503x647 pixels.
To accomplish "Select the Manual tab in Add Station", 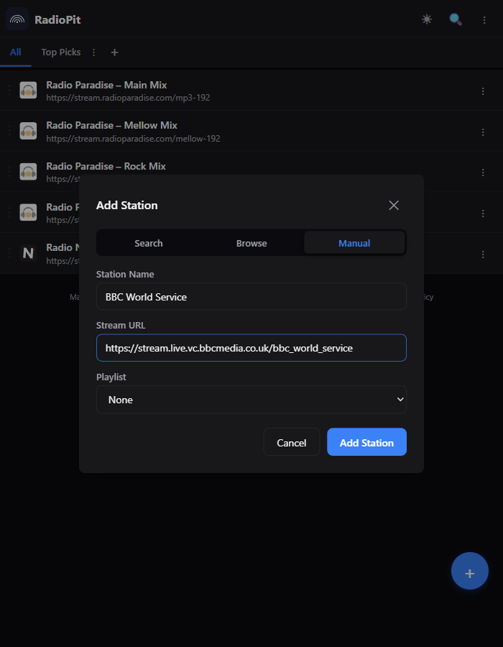I will click(x=354, y=243).
